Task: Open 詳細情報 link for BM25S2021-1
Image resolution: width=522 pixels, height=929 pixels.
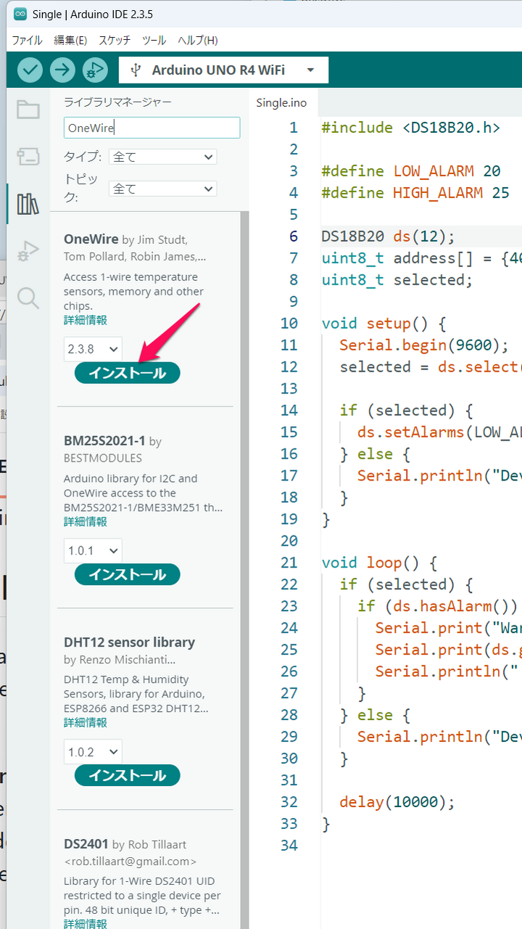Action: [x=86, y=522]
